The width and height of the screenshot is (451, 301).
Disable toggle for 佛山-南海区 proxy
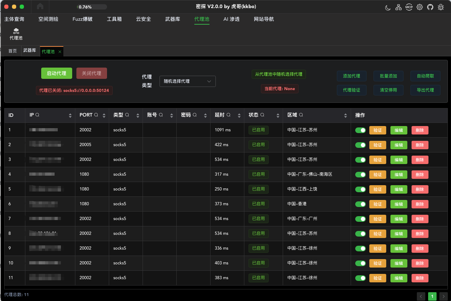[361, 175]
